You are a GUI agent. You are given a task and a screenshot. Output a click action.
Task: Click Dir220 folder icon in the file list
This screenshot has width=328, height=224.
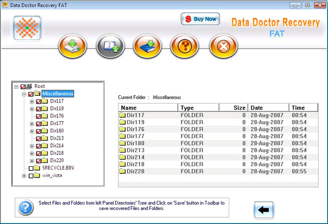pos(122,171)
